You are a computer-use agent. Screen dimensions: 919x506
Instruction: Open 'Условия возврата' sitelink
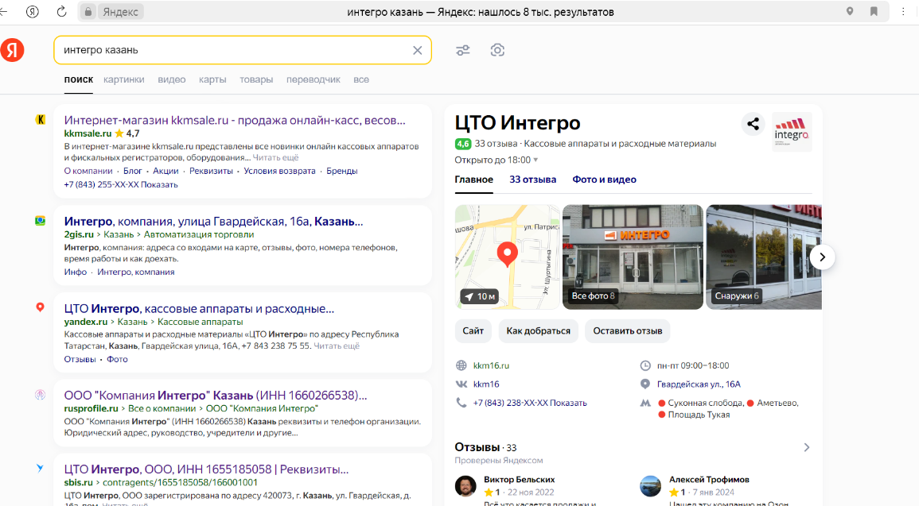pos(279,171)
